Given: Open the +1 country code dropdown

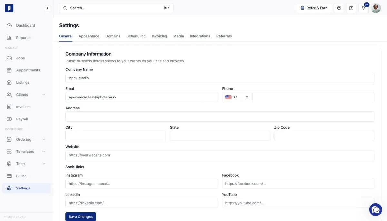Looking at the screenshot, I should [x=237, y=97].
